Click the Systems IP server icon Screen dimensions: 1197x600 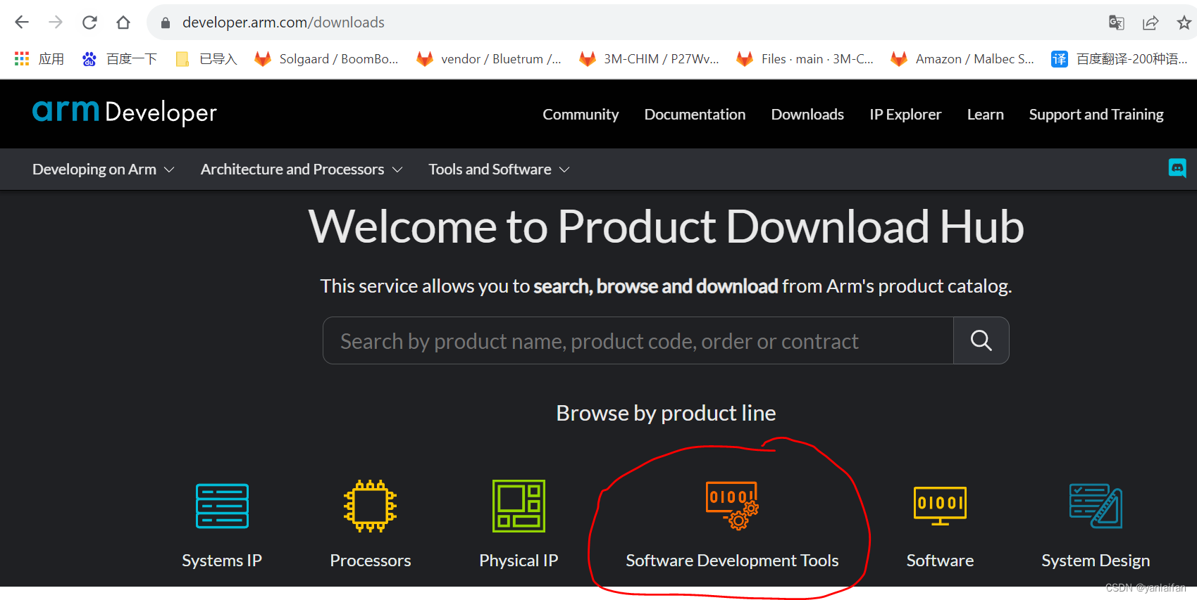click(222, 506)
